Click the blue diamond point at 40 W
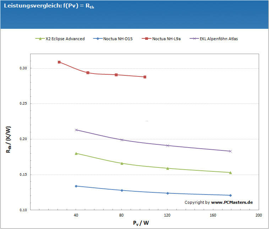This screenshot has height=229, width=269. pos(76,186)
